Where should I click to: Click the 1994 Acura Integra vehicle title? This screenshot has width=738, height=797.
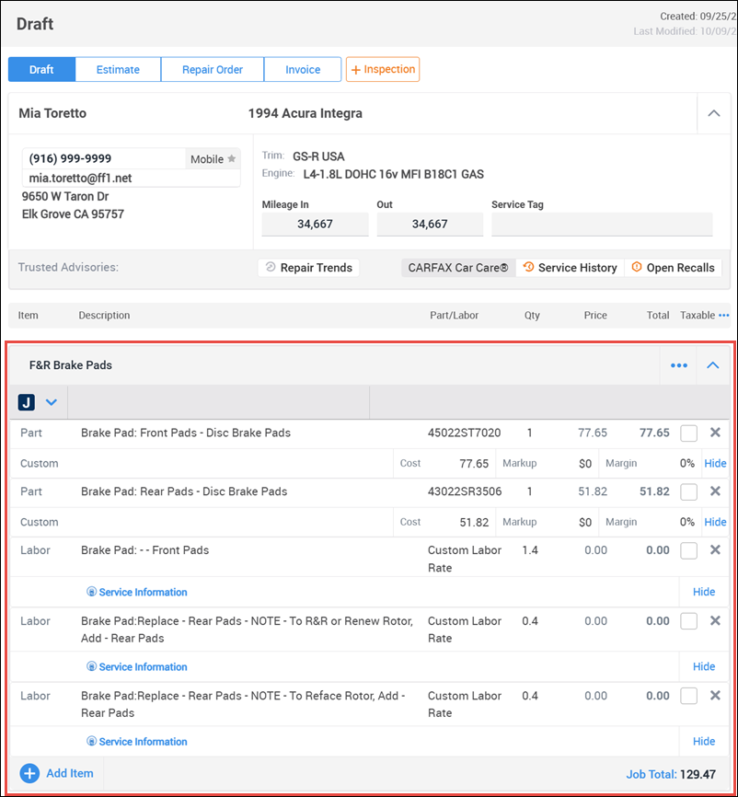click(305, 113)
